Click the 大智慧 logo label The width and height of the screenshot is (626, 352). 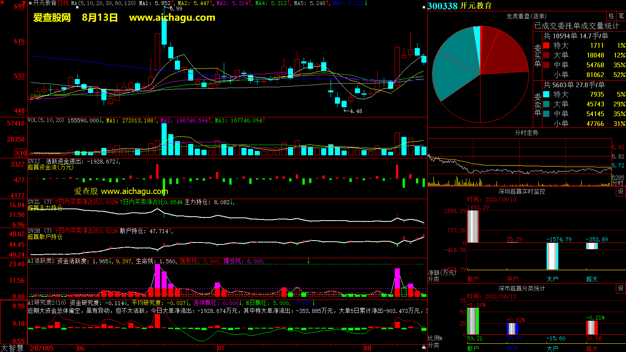click(x=12, y=348)
